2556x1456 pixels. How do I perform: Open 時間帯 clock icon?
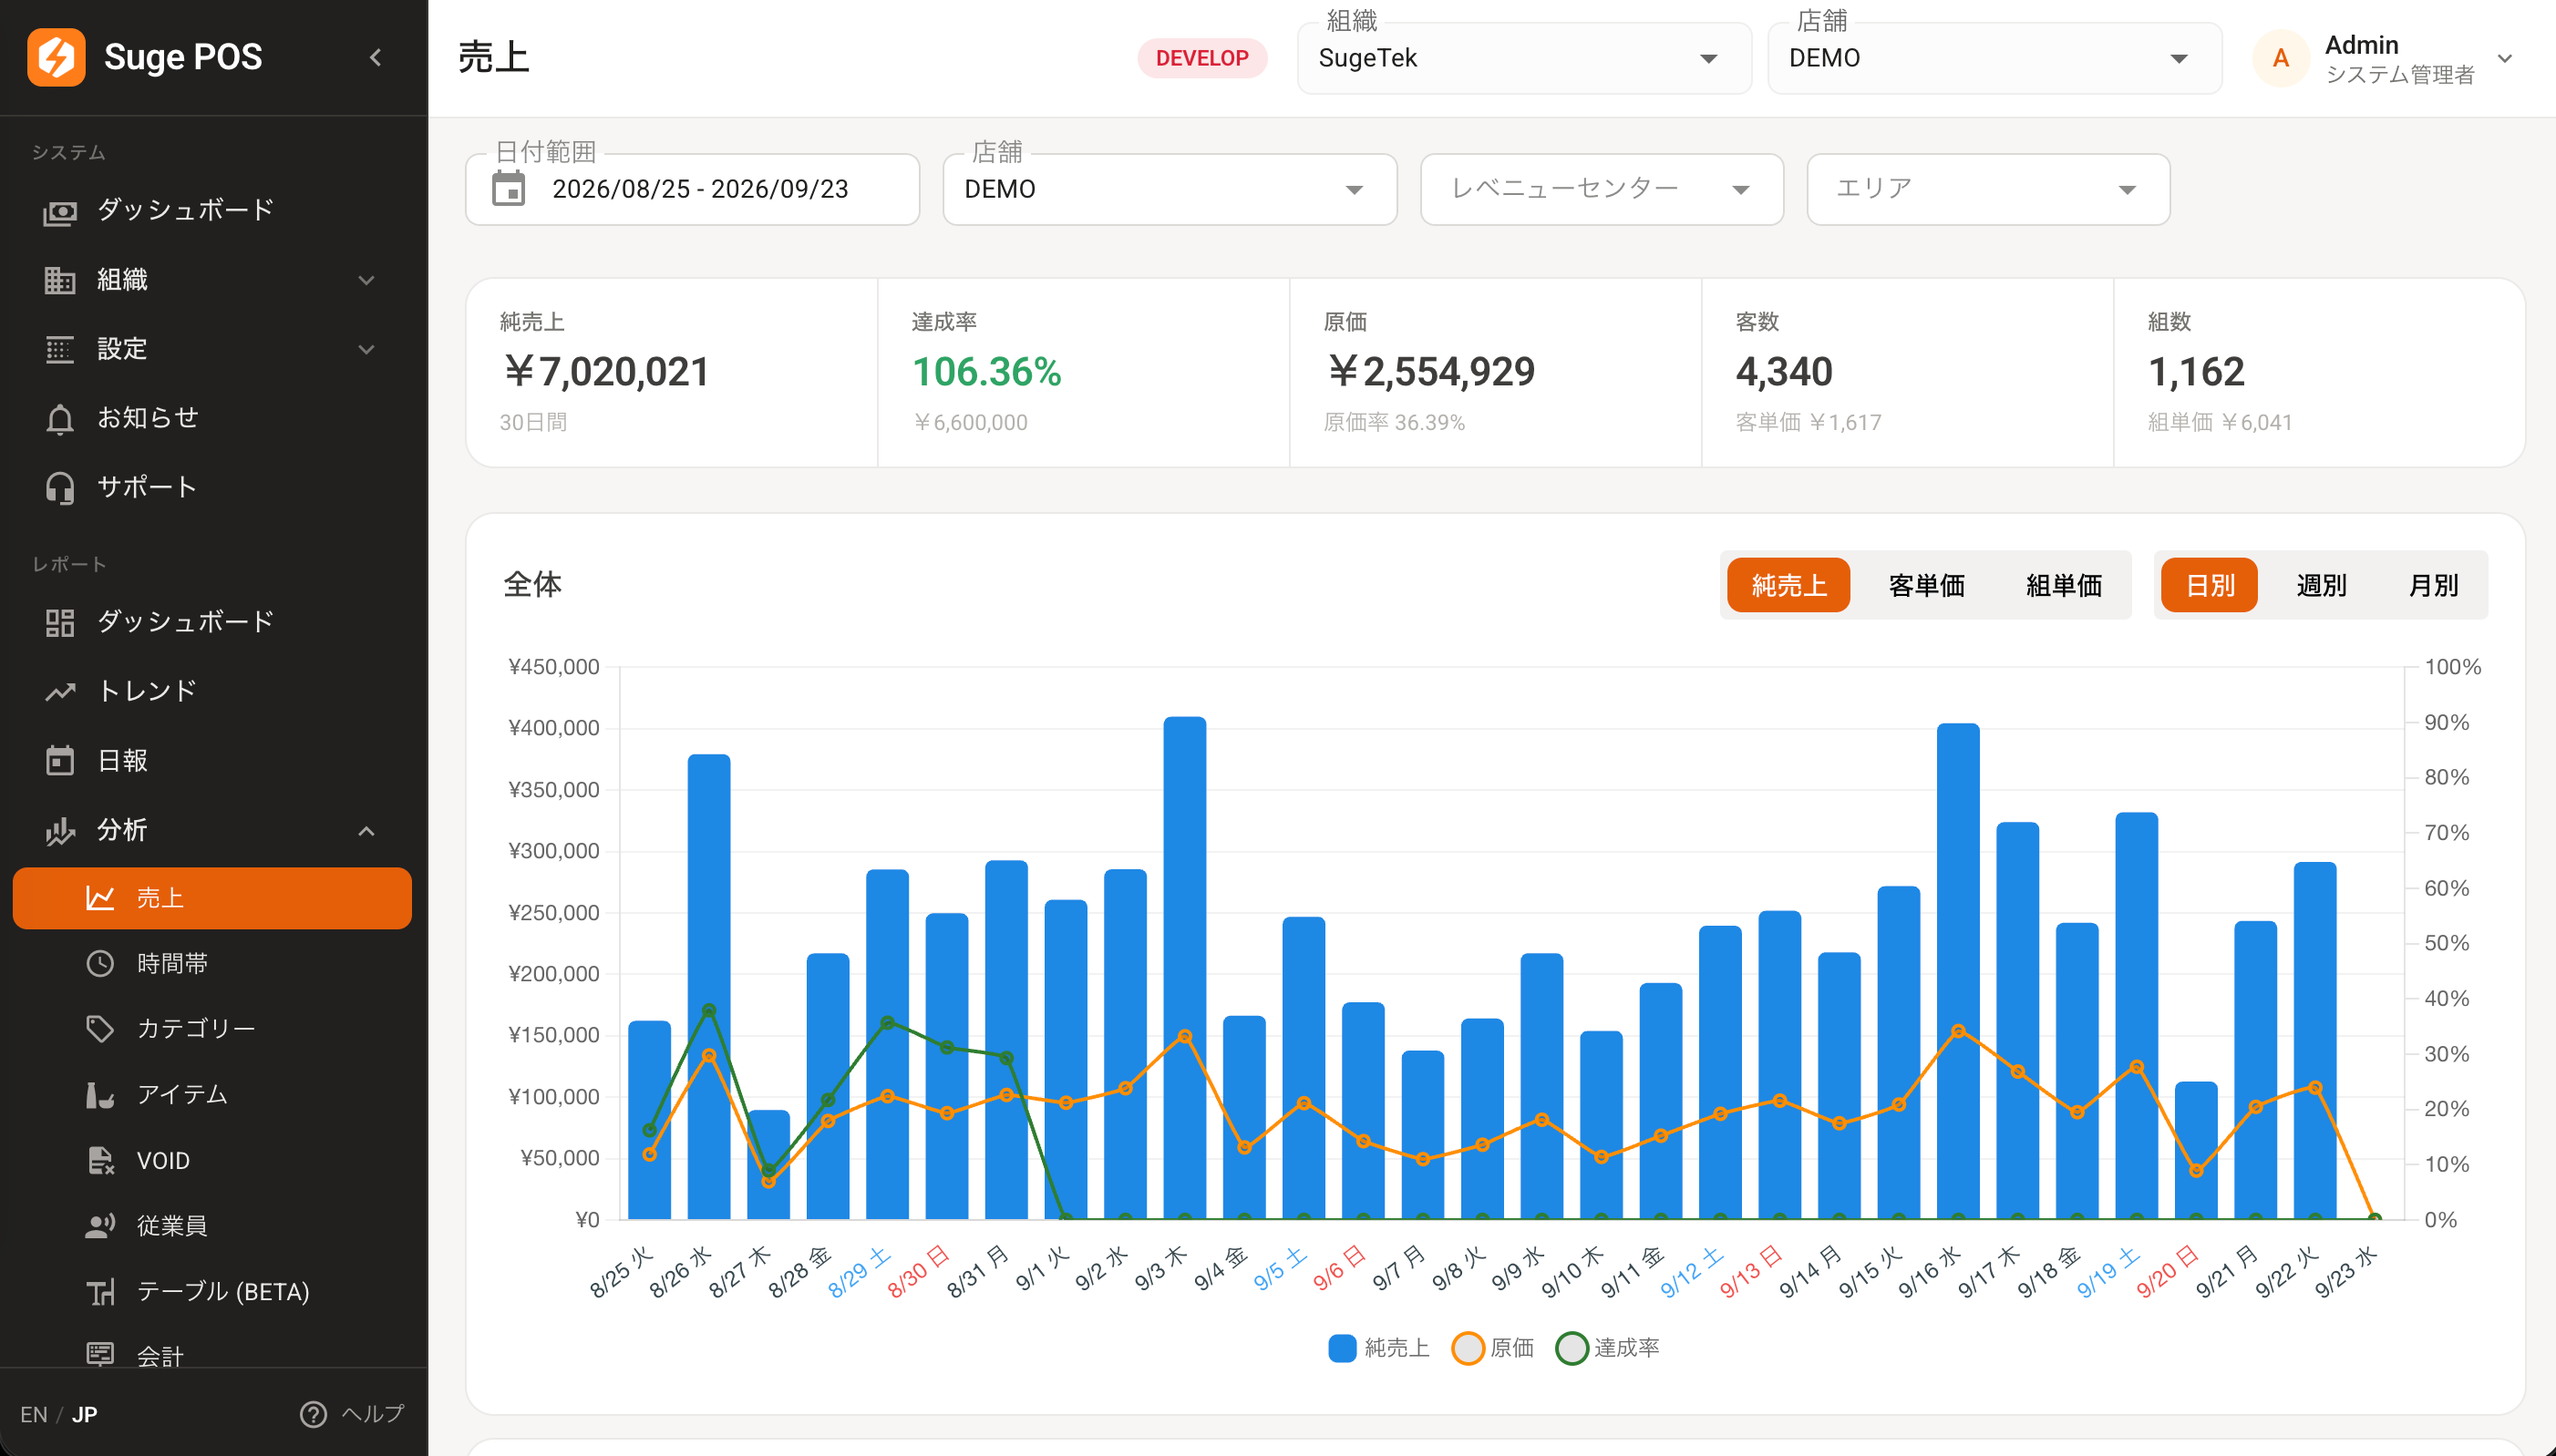click(x=100, y=963)
